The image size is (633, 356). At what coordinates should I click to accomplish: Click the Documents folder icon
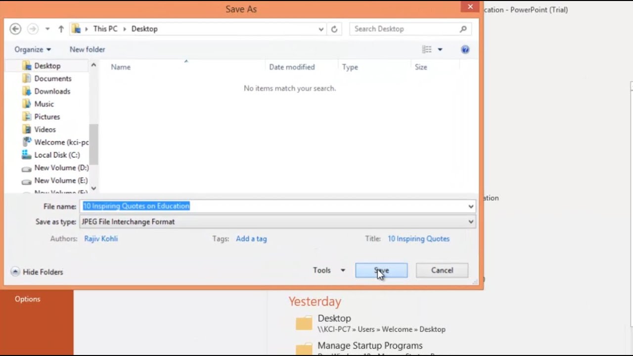click(x=27, y=79)
